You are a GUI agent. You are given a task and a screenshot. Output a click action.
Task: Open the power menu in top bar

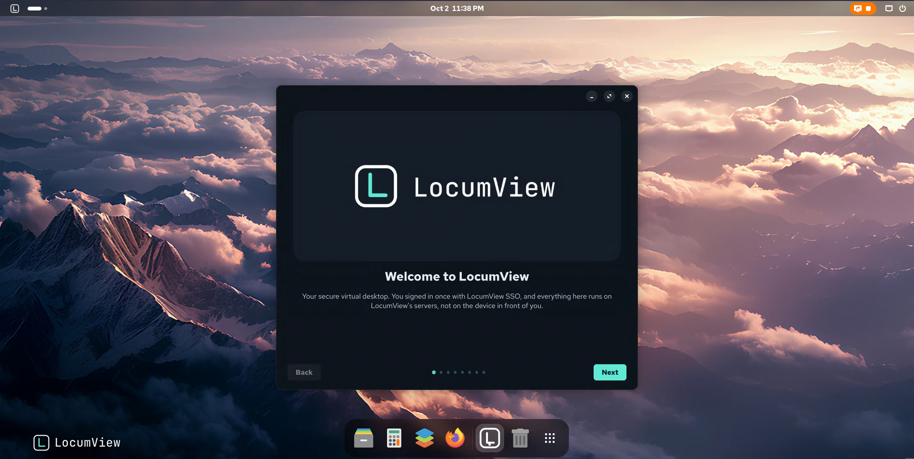tap(903, 9)
